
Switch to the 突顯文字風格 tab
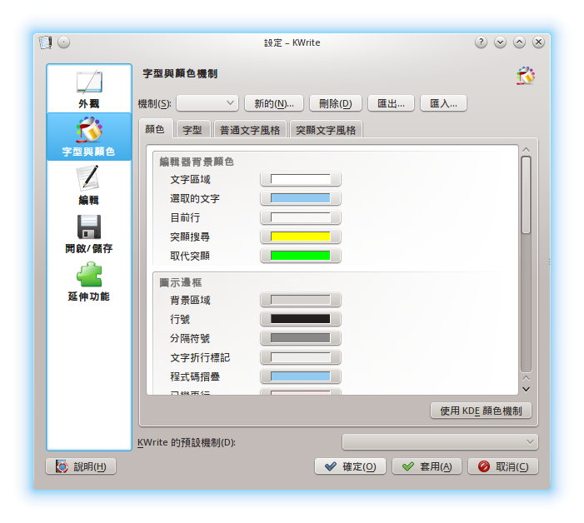click(x=326, y=130)
